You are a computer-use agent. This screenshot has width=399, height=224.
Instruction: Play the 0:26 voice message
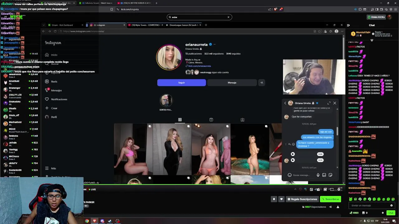[293, 160]
